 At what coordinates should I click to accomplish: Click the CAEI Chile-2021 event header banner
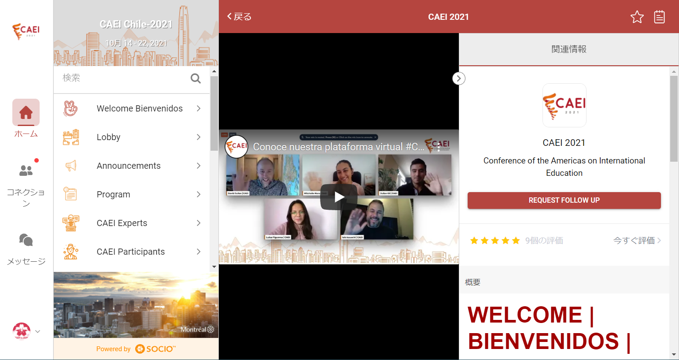136,33
